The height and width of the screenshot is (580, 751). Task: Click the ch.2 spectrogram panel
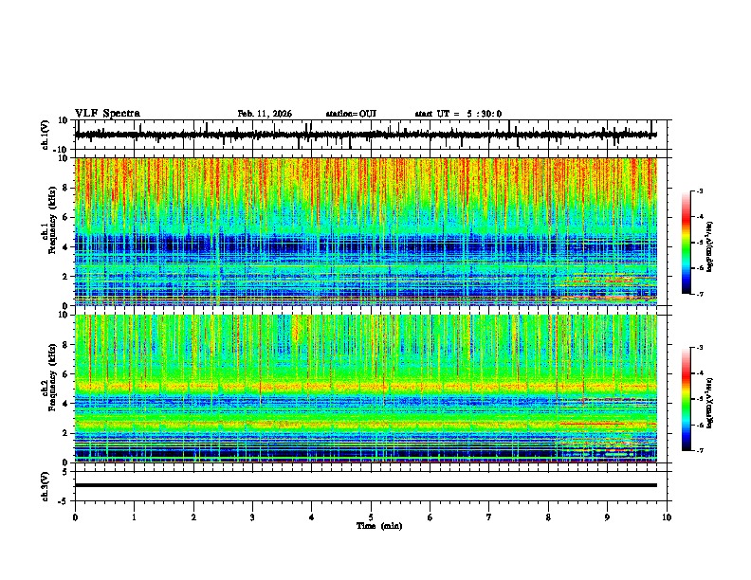coord(365,389)
